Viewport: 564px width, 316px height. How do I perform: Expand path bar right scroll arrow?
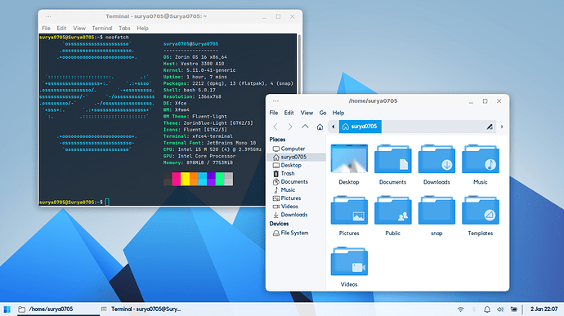[502, 127]
